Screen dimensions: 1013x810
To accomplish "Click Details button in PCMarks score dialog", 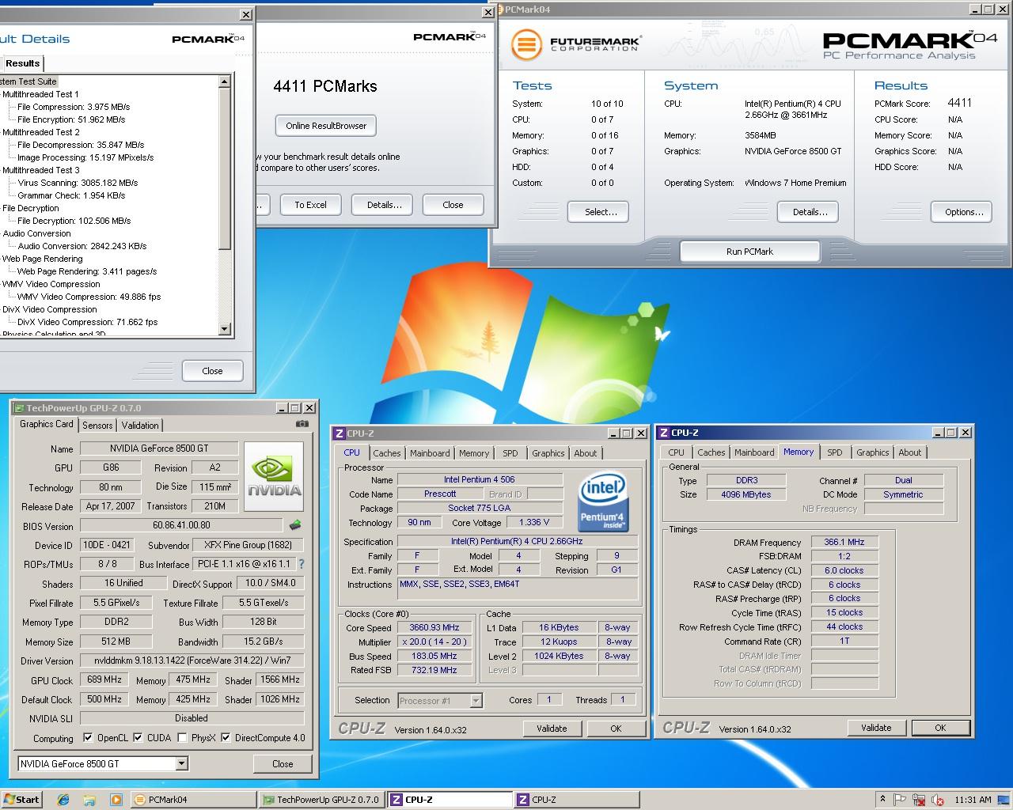I will point(384,205).
